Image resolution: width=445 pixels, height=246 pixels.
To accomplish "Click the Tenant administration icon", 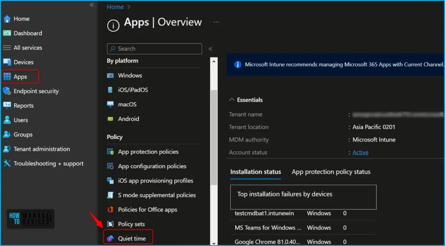I will (x=7, y=149).
